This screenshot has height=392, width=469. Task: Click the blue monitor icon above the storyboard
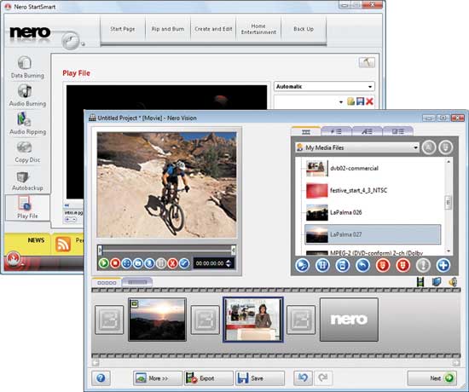pyautogui.click(x=437, y=282)
